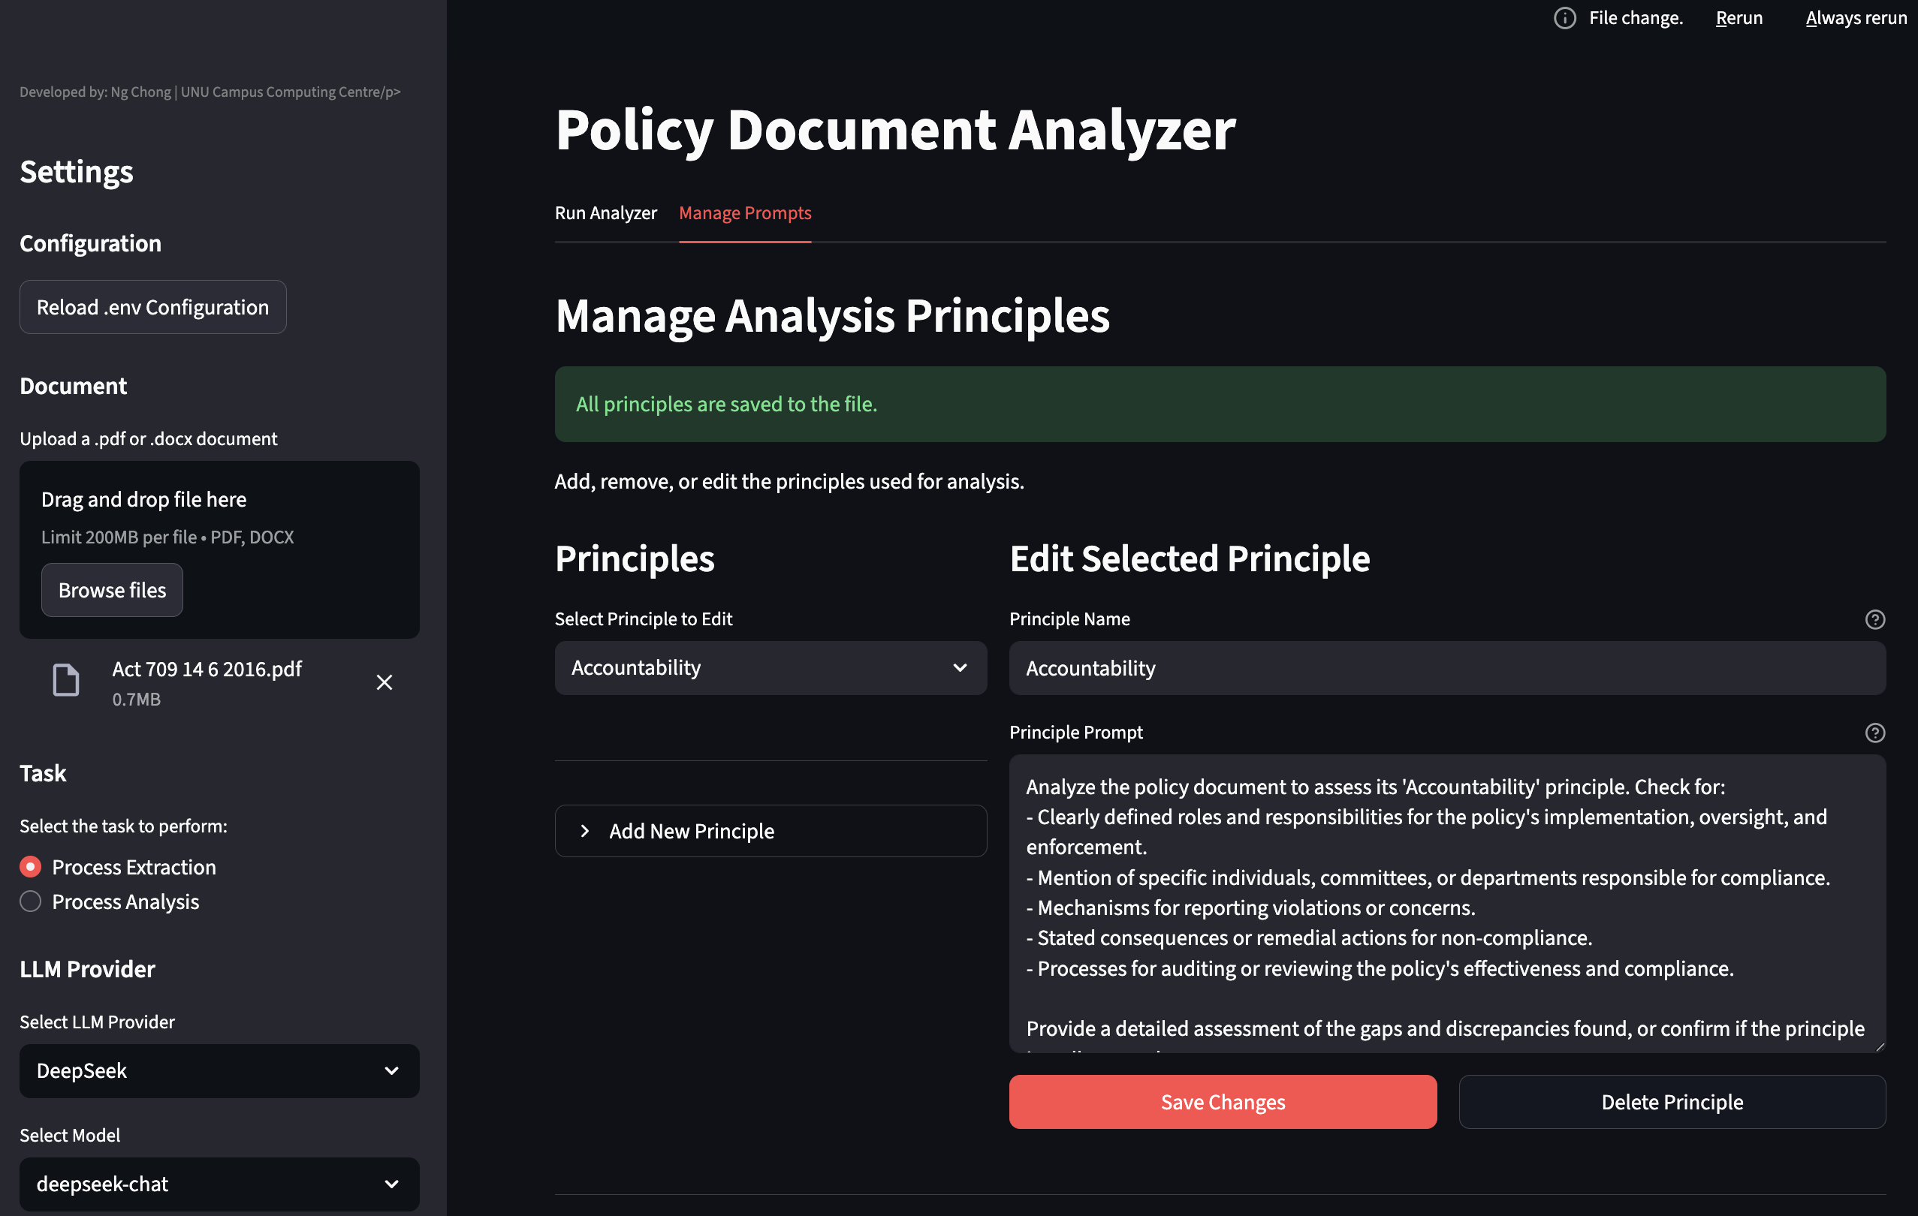Viewport: 1918px width, 1216px height.
Task: Click the Save Changes button
Action: [1223, 1101]
